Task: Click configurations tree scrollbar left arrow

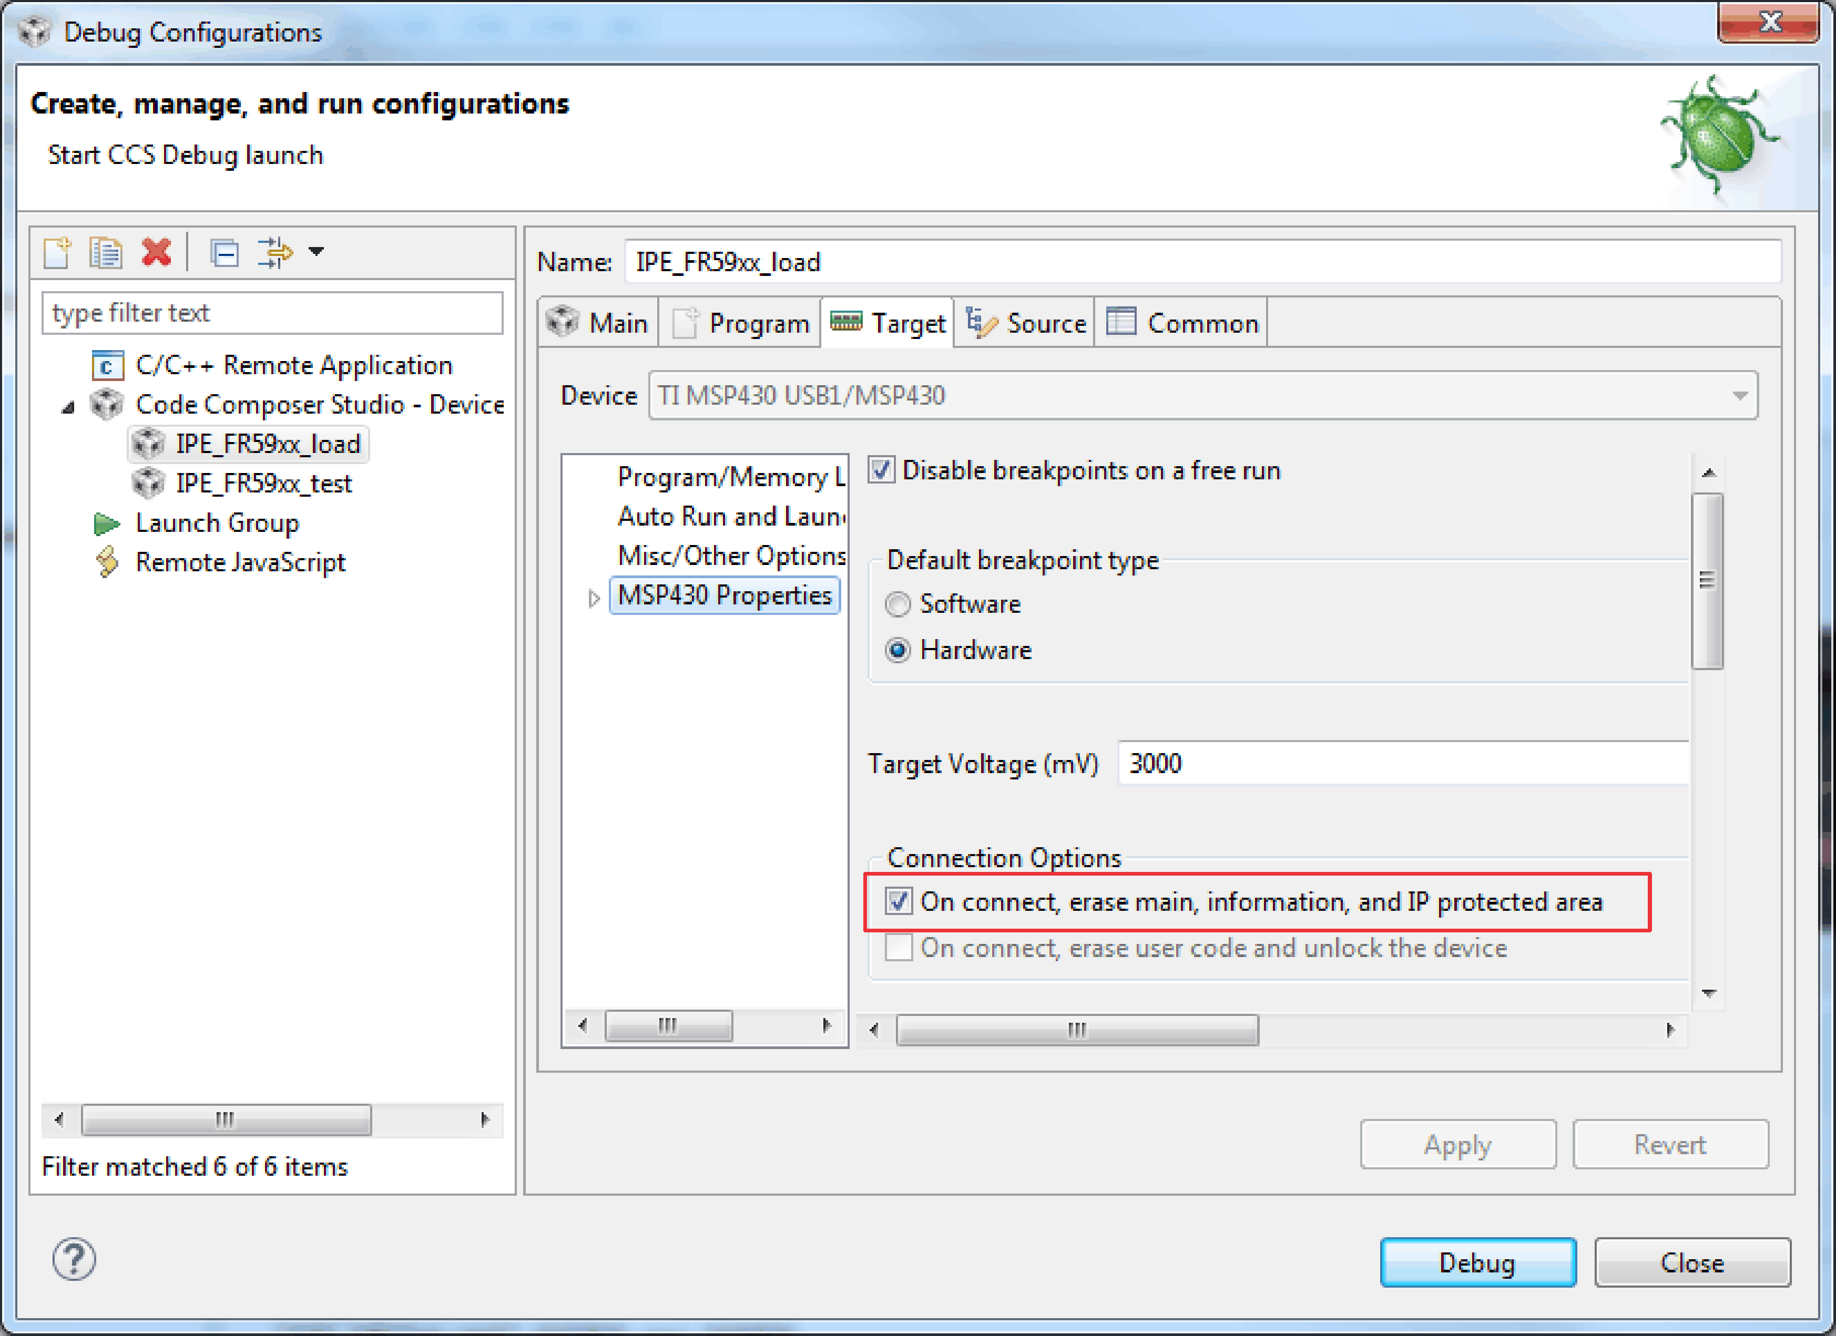Action: [x=58, y=1121]
